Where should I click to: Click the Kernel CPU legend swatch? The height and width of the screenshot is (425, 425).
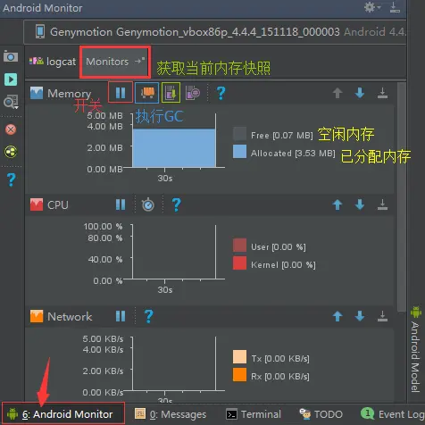[x=239, y=263]
